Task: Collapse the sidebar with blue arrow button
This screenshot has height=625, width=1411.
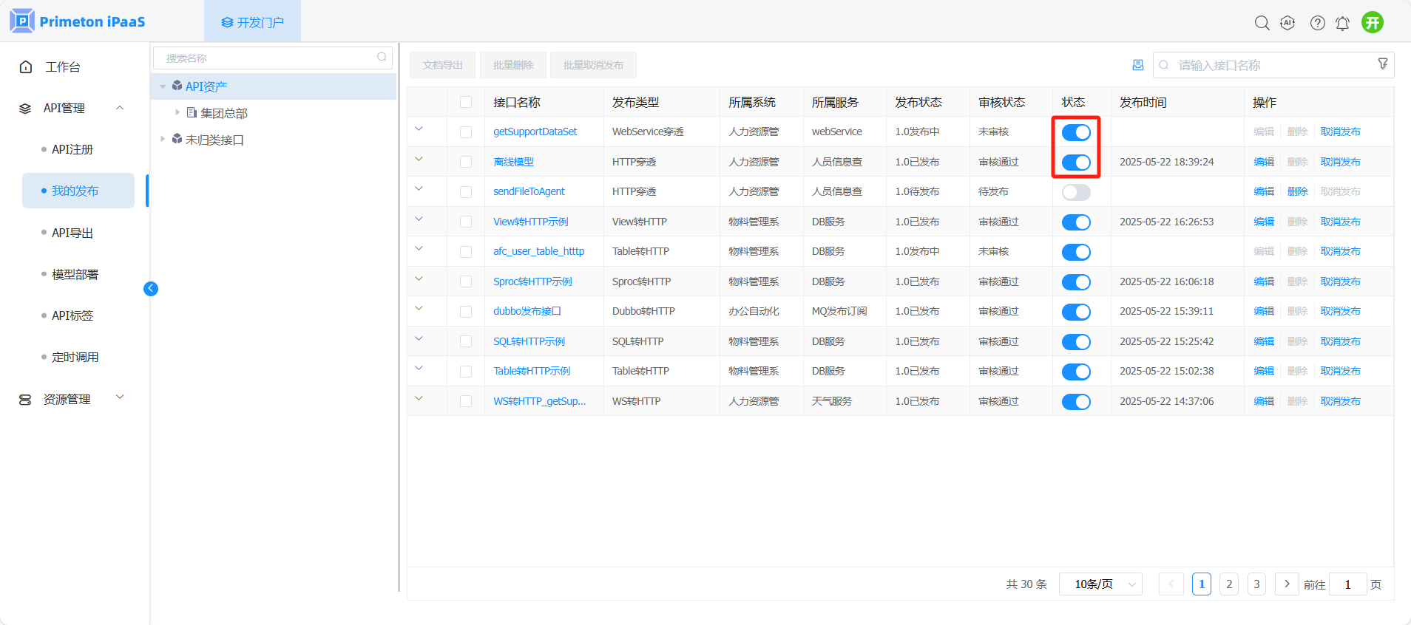Action: pyautogui.click(x=151, y=289)
